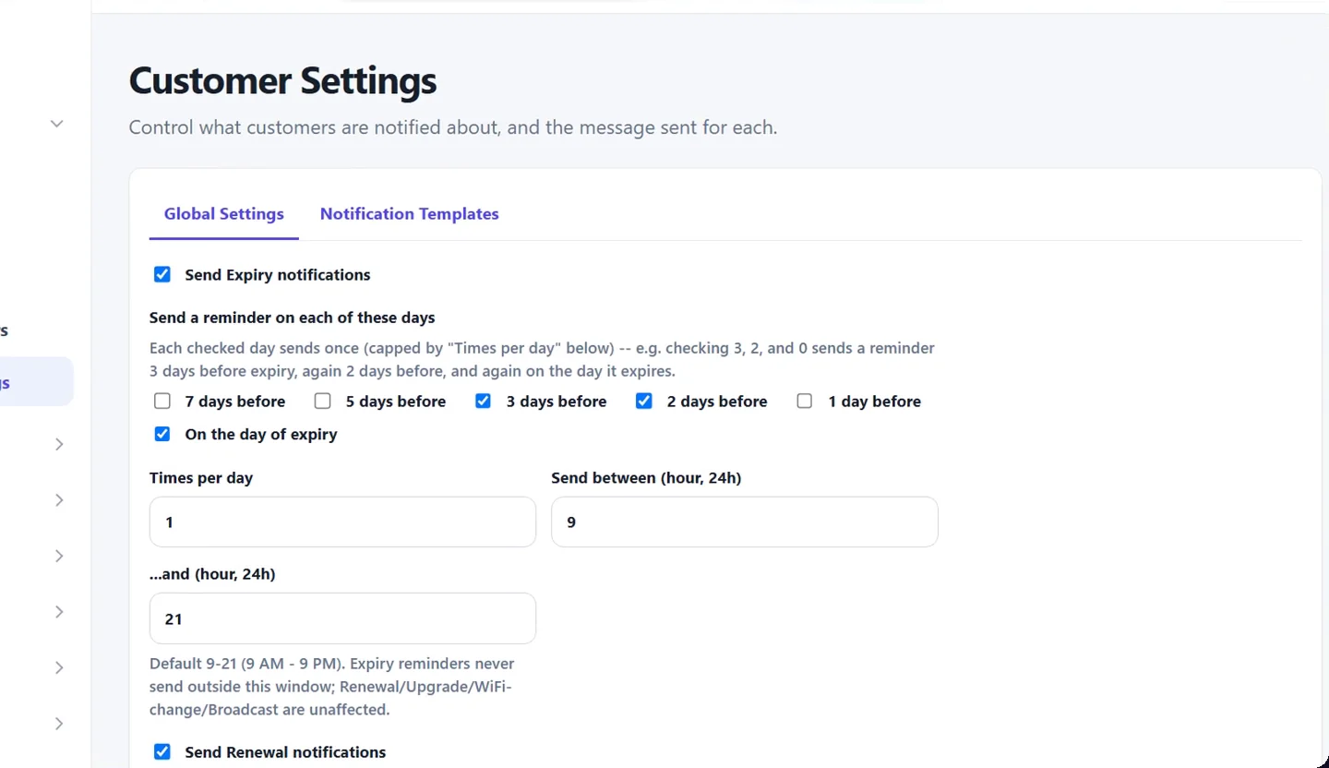Toggle Send Renewal notifications checkbox
This screenshot has height=768, width=1329.
pyautogui.click(x=162, y=751)
